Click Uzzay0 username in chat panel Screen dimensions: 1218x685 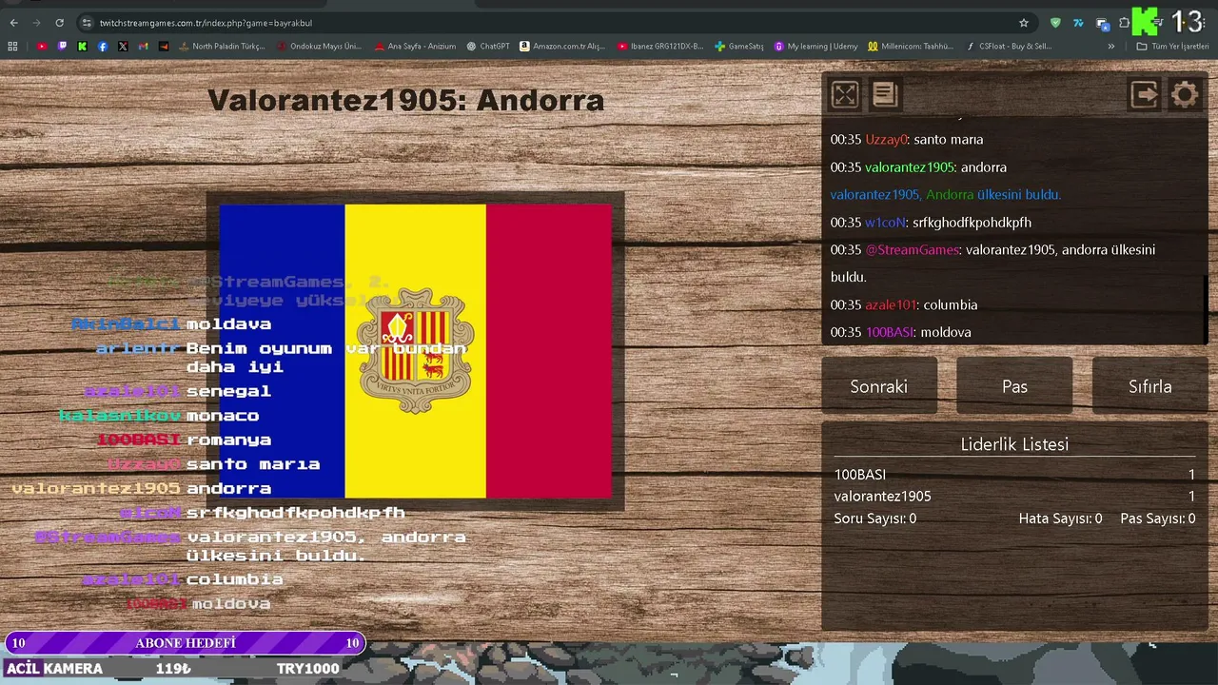tap(886, 140)
